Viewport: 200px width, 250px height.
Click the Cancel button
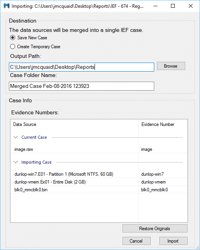click(x=136, y=241)
